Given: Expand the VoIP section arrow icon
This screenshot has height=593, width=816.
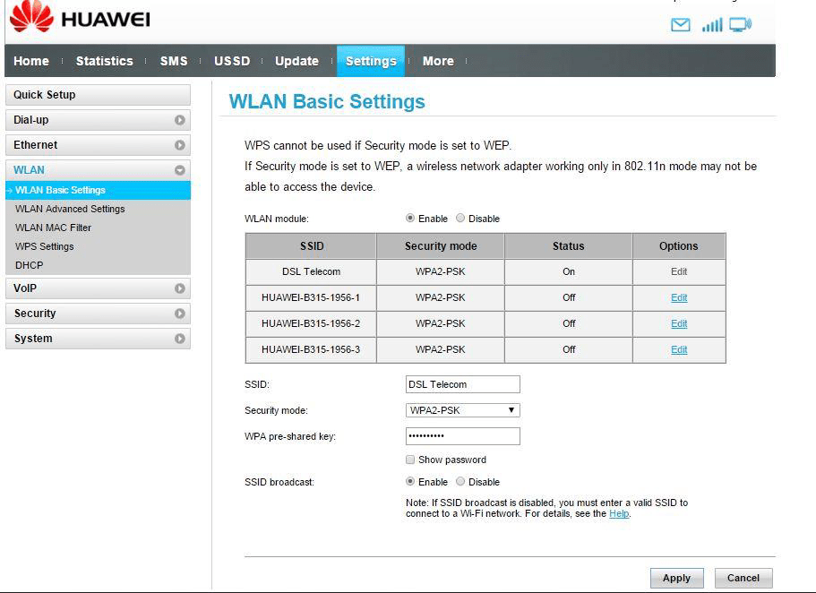Looking at the screenshot, I should (x=180, y=288).
